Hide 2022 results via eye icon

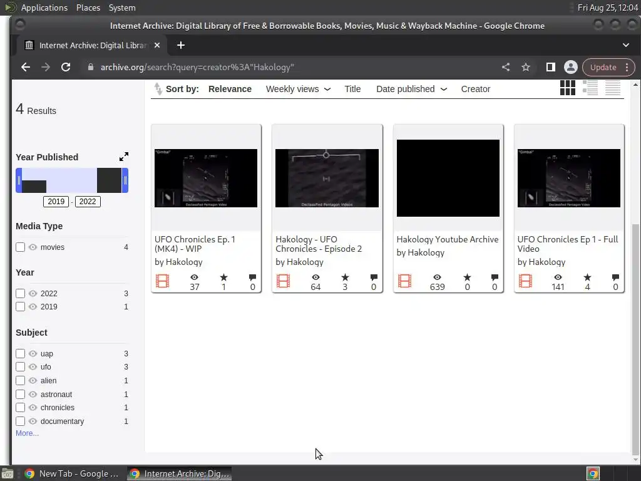pos(33,293)
